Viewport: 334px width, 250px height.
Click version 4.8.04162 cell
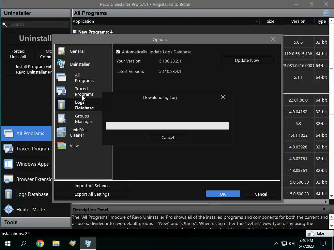coord(298,112)
